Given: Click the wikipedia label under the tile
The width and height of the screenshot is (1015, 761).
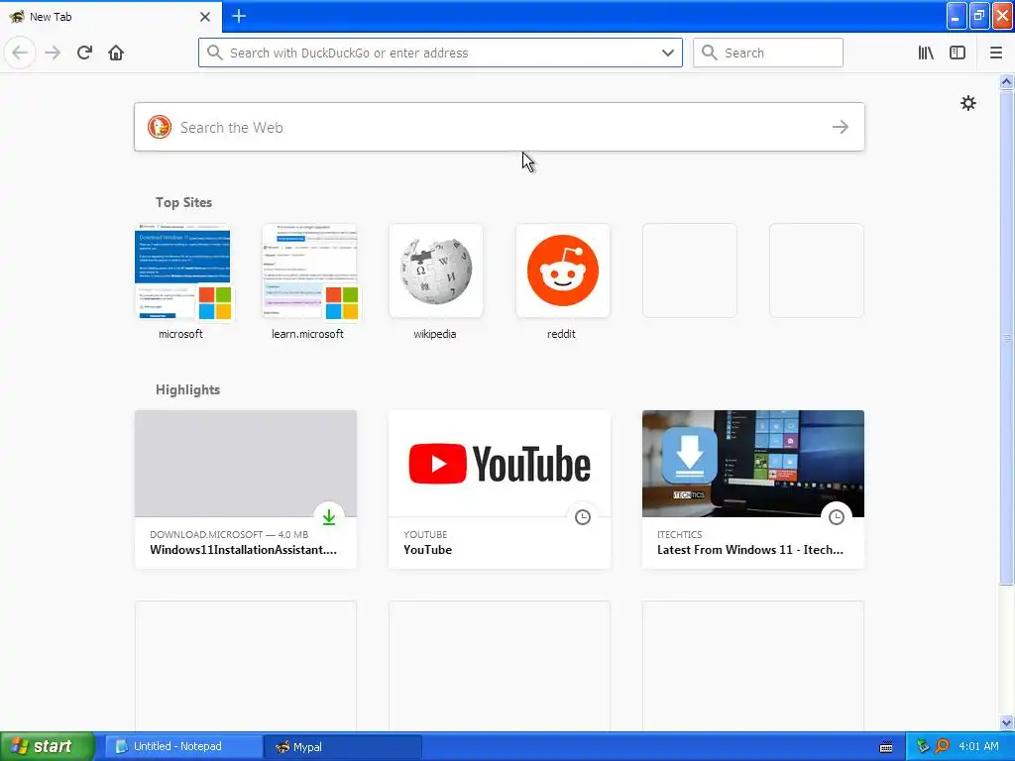Looking at the screenshot, I should 435,334.
